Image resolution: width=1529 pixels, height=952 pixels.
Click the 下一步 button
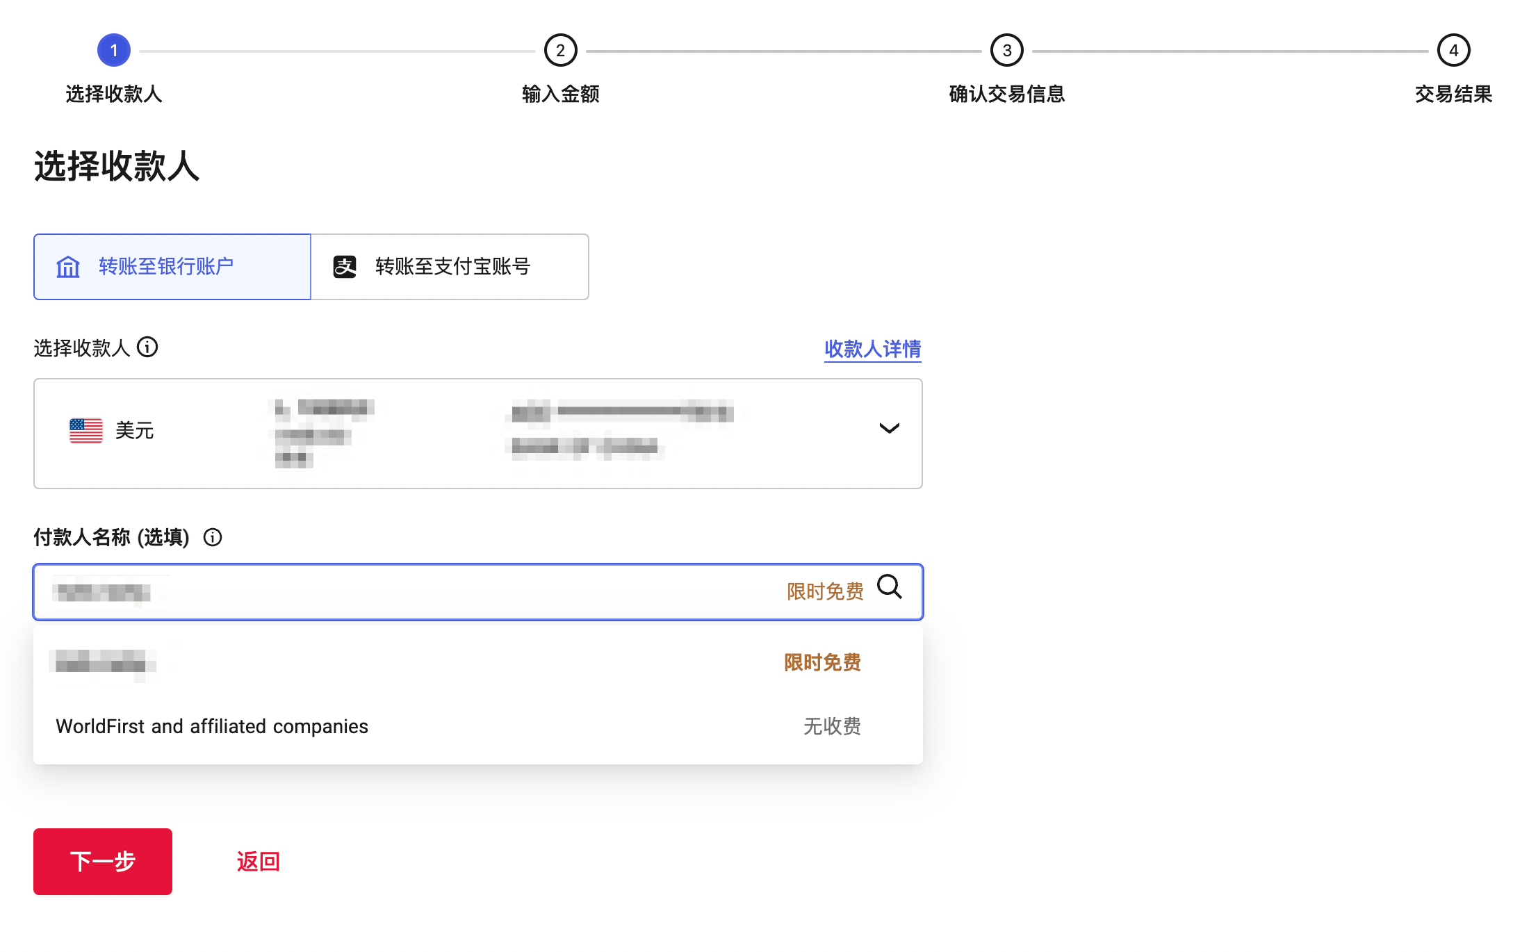pyautogui.click(x=102, y=862)
